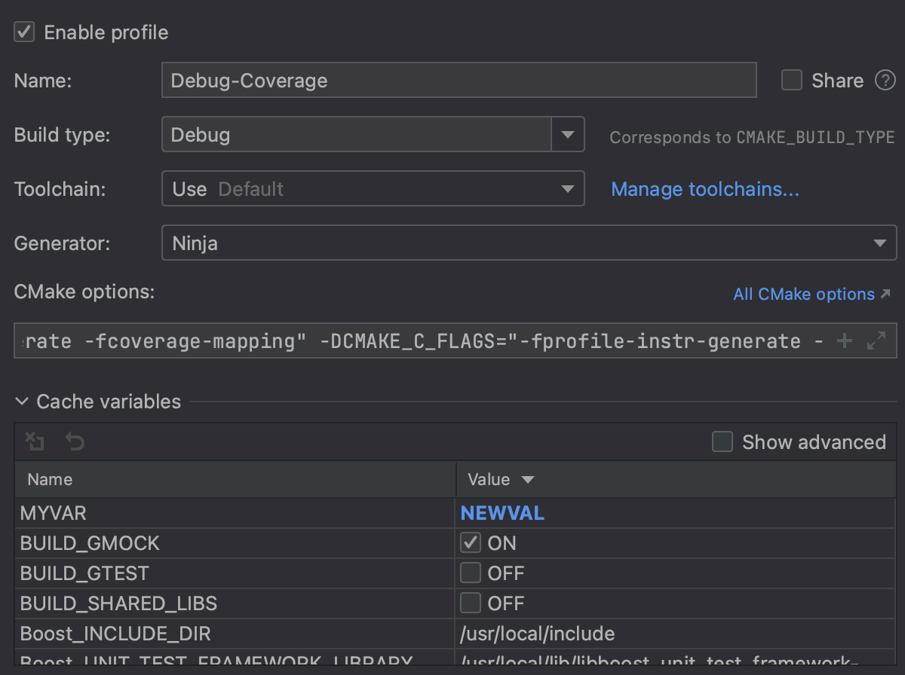Toggle BUILD_GTEST to ON
The image size is (905, 675).
pos(470,573)
